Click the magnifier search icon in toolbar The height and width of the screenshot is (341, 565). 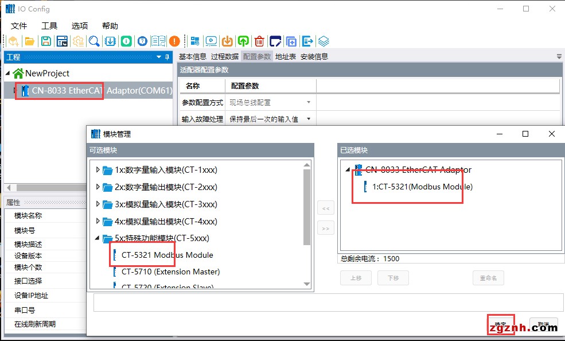point(94,41)
